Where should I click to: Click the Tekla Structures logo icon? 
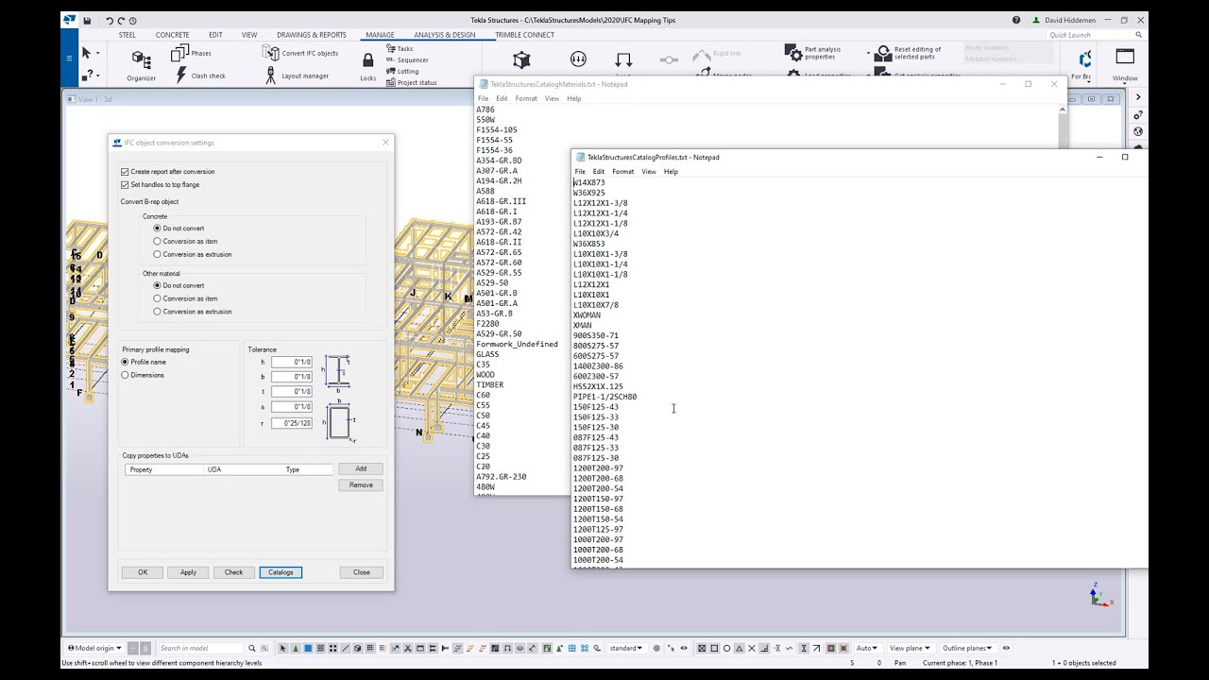[69, 20]
